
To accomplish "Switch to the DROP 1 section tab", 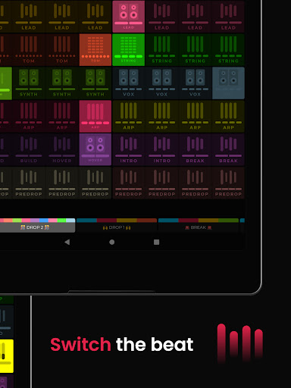I will pyautogui.click(x=117, y=227).
